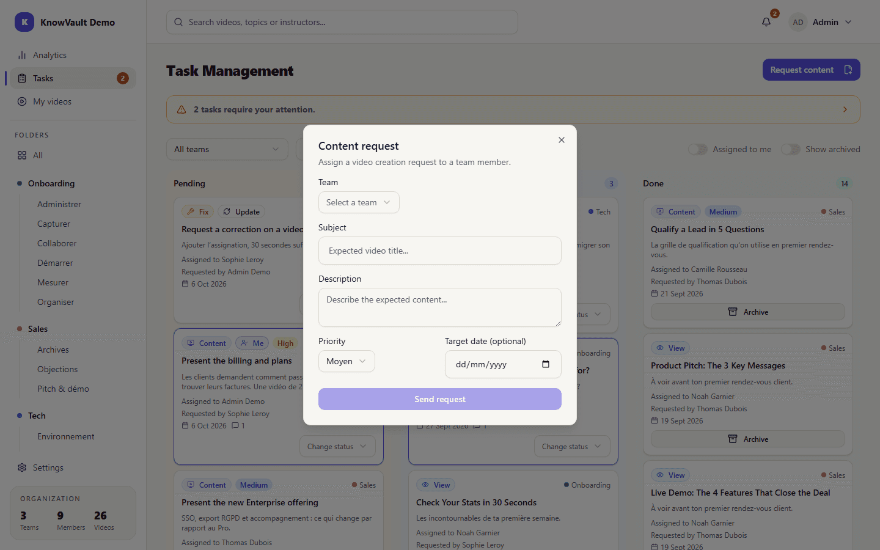Toggle the Show archived switch
This screenshot has height=550, width=880.
790,149
